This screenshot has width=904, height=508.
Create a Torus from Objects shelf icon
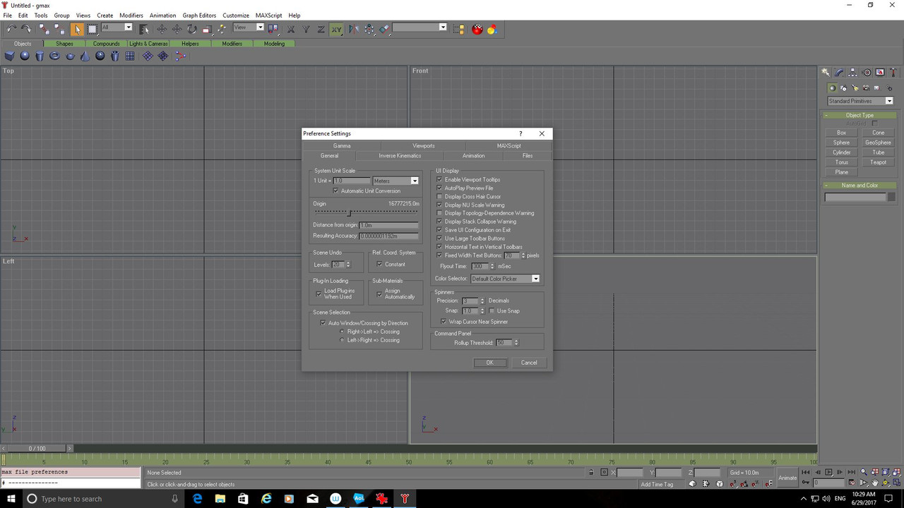(x=54, y=56)
